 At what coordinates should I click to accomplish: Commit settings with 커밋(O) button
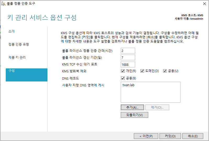coord(170,136)
